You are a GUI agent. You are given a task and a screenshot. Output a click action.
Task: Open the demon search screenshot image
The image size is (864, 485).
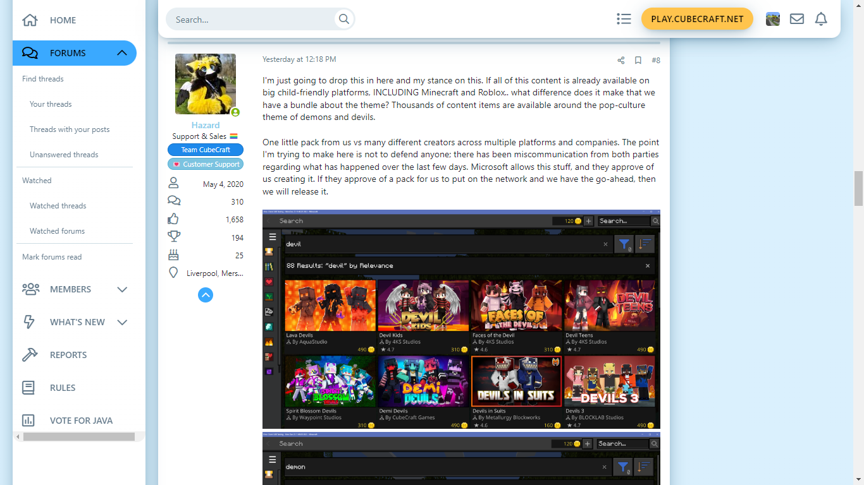click(x=461, y=458)
